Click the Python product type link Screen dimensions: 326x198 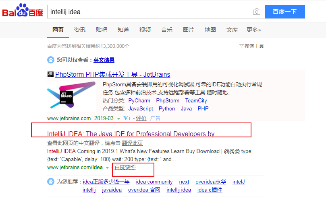(167, 109)
